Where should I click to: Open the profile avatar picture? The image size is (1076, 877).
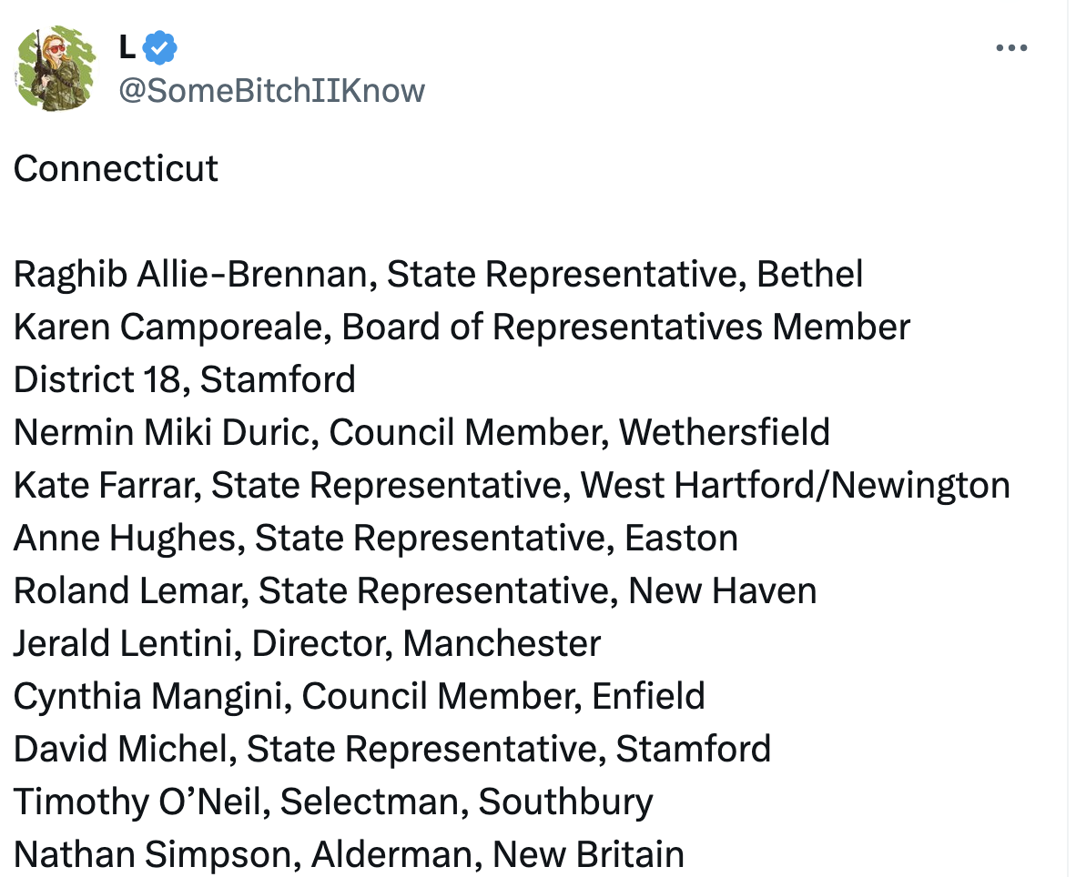(56, 68)
